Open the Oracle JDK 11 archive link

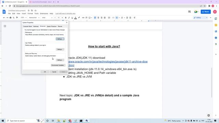coord(108,61)
